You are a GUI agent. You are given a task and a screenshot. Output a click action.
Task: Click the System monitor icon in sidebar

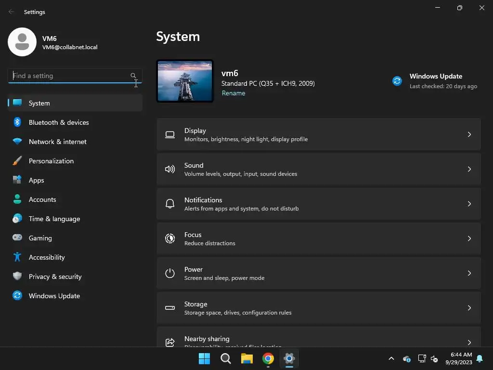tap(17, 103)
